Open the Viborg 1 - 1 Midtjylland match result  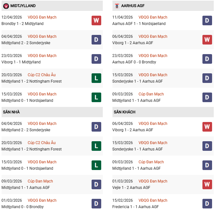pyautogui.click(x=21, y=62)
